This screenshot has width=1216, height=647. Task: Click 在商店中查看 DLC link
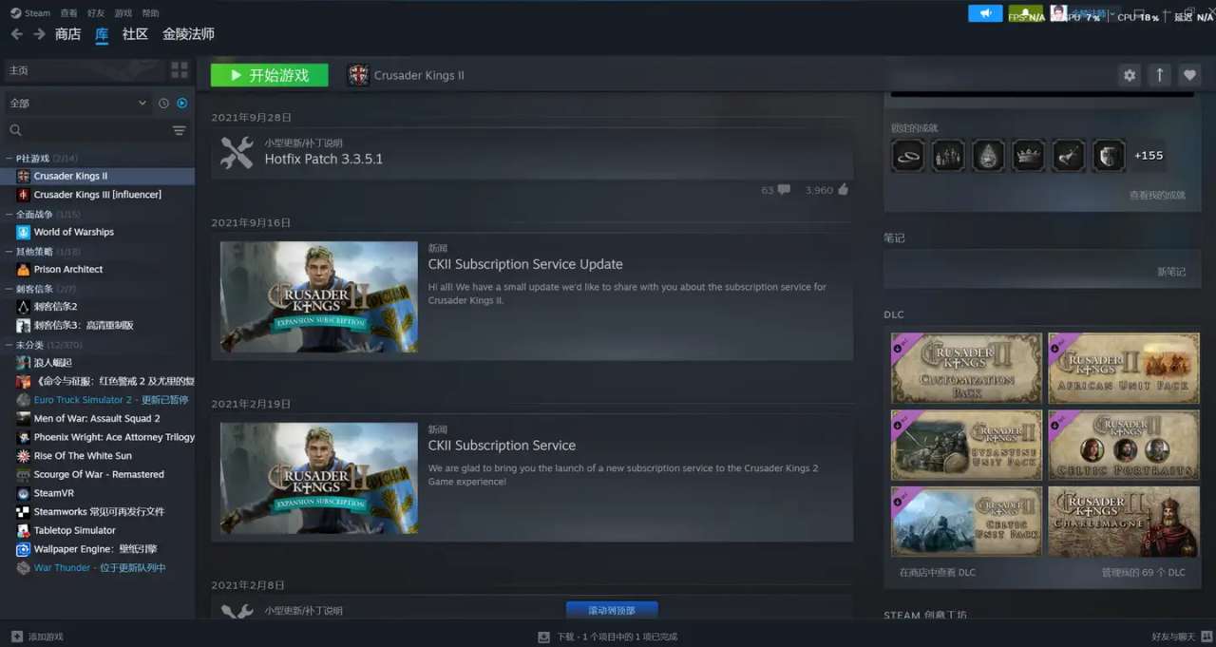tap(938, 572)
